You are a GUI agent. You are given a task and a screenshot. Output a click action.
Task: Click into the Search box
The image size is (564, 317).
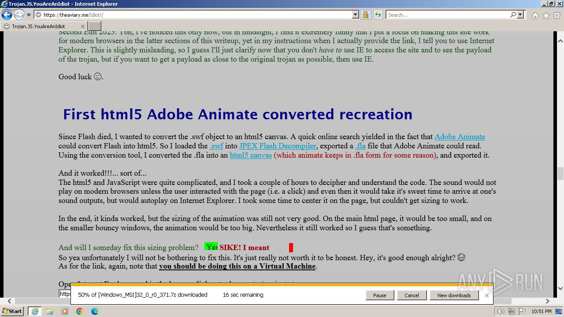448,15
